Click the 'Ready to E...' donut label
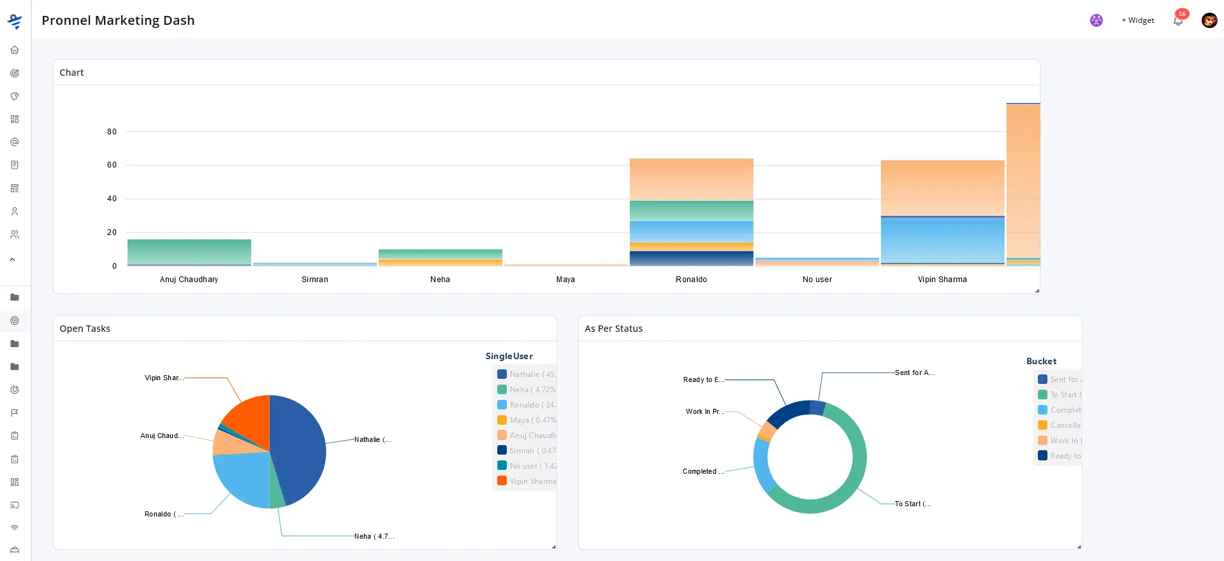 [704, 380]
